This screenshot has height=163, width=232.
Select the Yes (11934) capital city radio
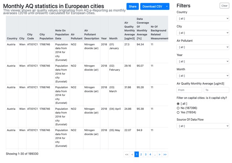point(178,112)
